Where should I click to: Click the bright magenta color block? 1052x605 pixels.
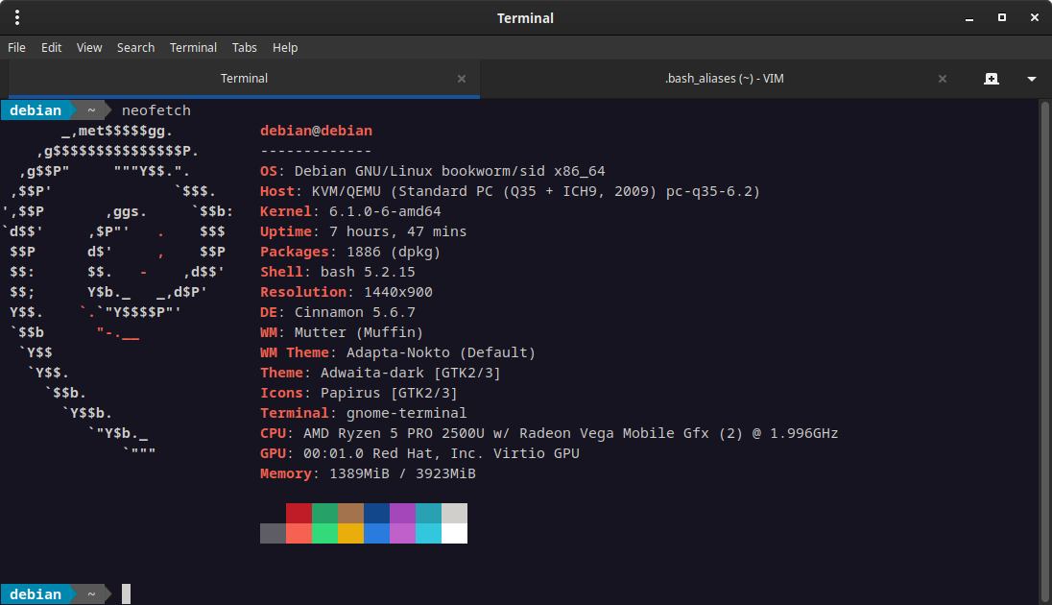(402, 533)
